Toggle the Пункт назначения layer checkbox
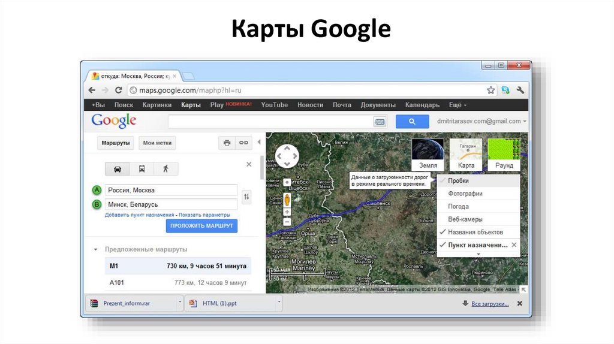This screenshot has width=614, height=344. (x=443, y=245)
